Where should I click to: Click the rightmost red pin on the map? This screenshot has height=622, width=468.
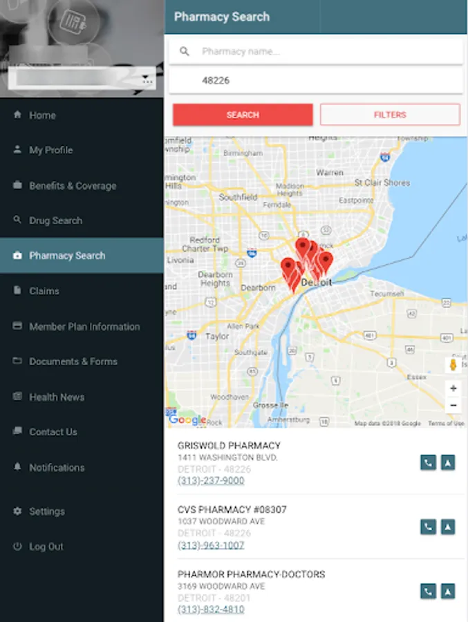pyautogui.click(x=326, y=263)
